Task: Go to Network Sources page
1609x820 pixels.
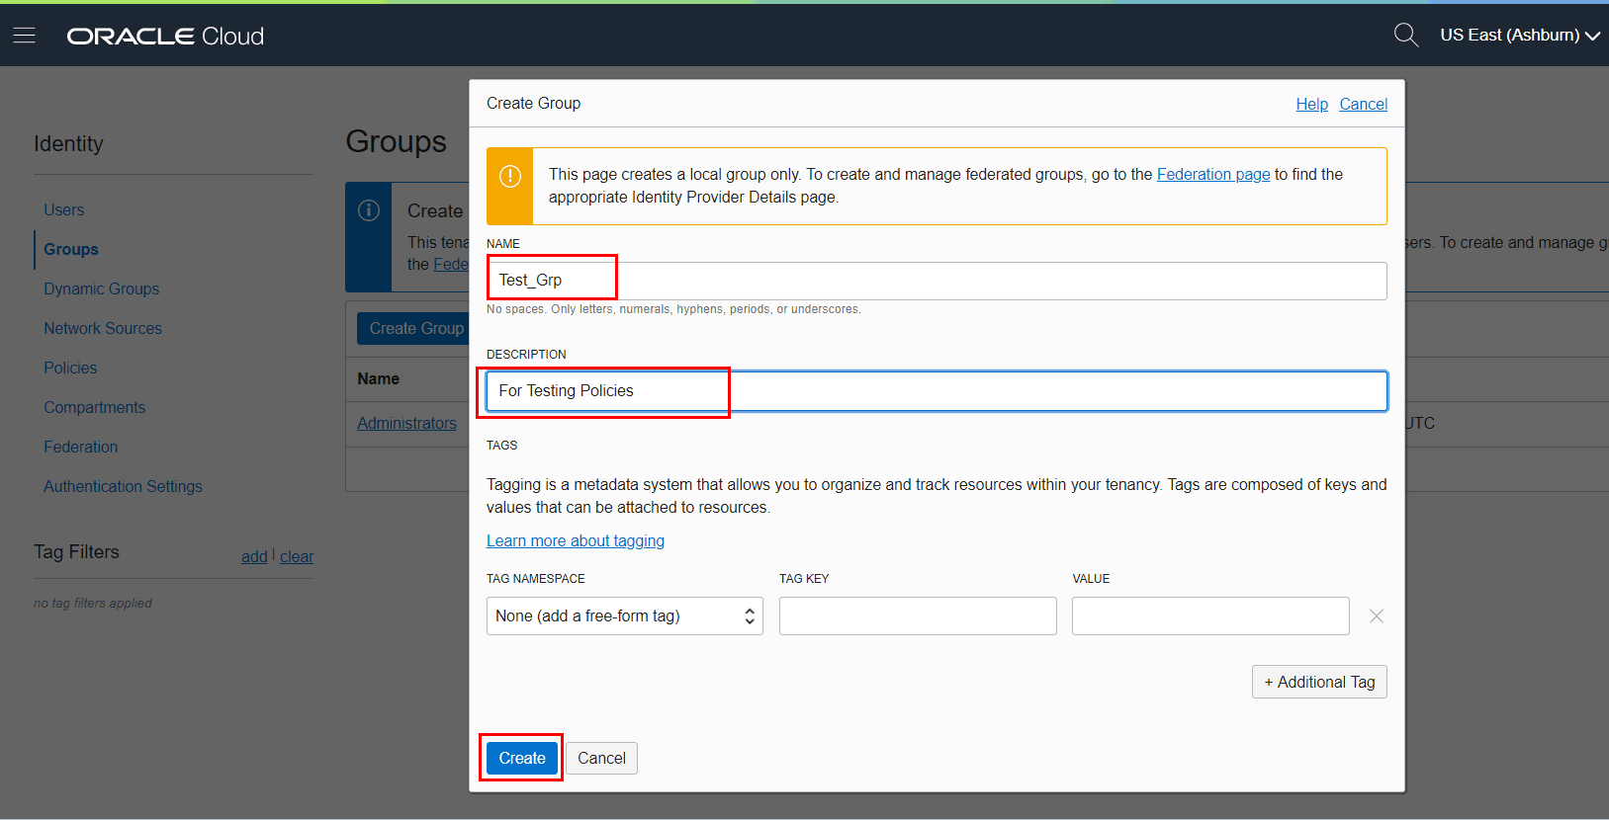Action: click(103, 328)
